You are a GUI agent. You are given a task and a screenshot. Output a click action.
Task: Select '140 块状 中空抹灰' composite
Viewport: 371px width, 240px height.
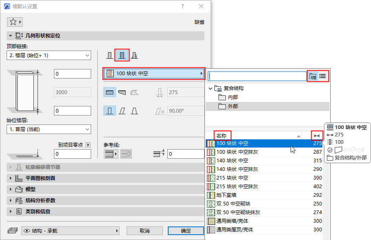click(264, 169)
